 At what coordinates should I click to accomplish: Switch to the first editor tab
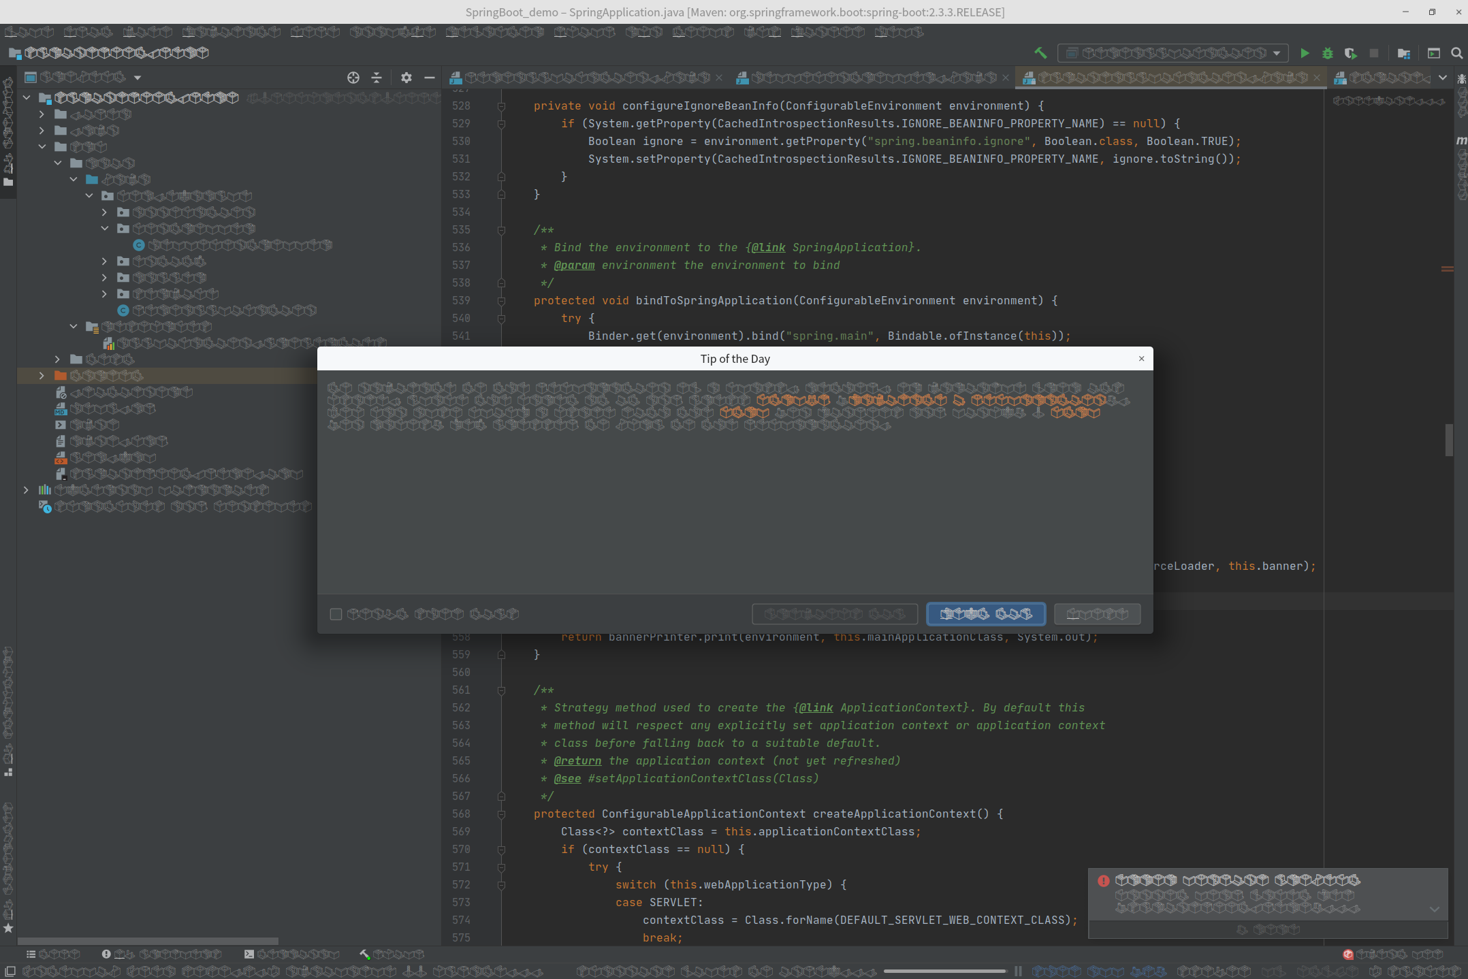coord(586,78)
